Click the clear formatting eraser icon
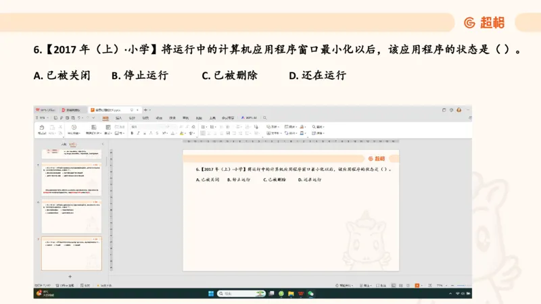This screenshot has width=541, height=304. (193, 127)
